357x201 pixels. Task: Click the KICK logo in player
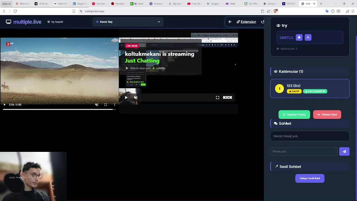[x=228, y=97]
